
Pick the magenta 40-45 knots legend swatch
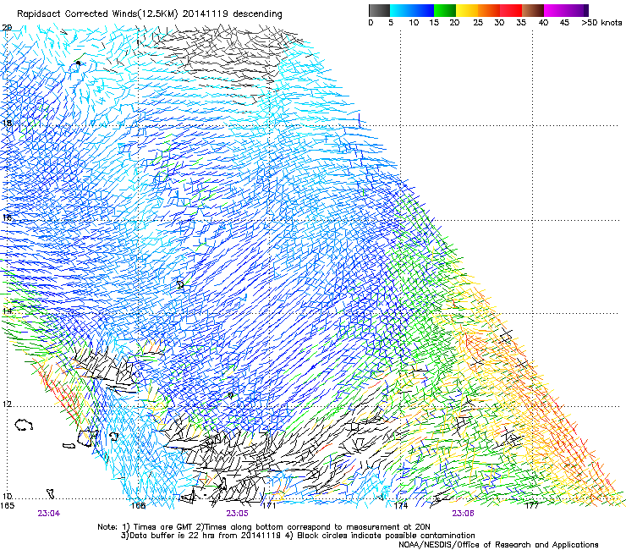click(555, 10)
